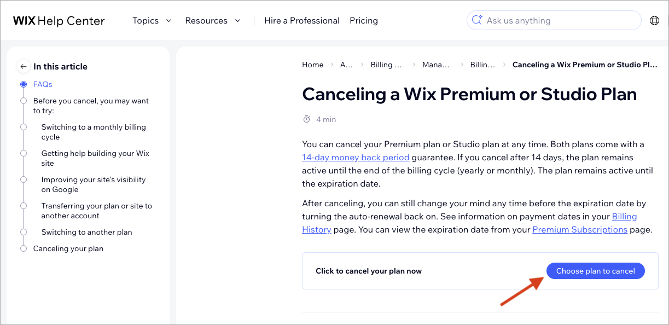The height and width of the screenshot is (325, 669).
Task: Click the circle beside Canceling your plan
Action: (x=24, y=248)
